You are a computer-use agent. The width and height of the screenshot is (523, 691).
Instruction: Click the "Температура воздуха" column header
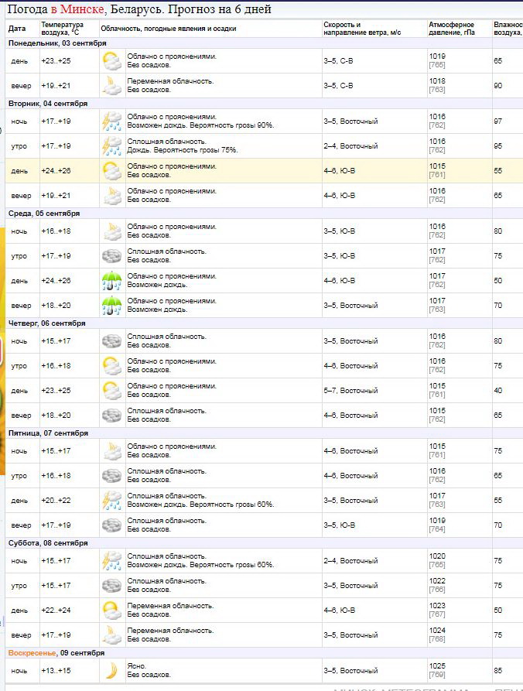pyautogui.click(x=62, y=29)
